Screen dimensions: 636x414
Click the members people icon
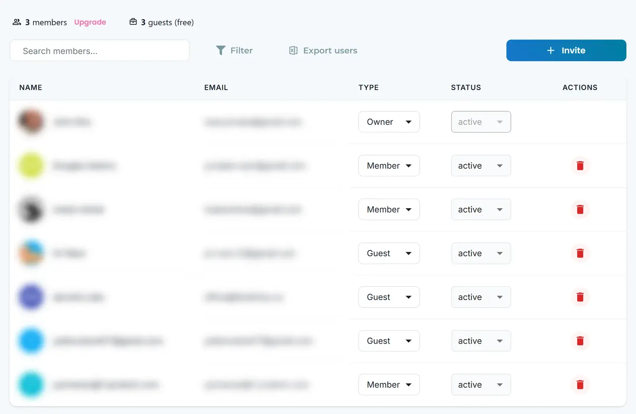(17, 22)
